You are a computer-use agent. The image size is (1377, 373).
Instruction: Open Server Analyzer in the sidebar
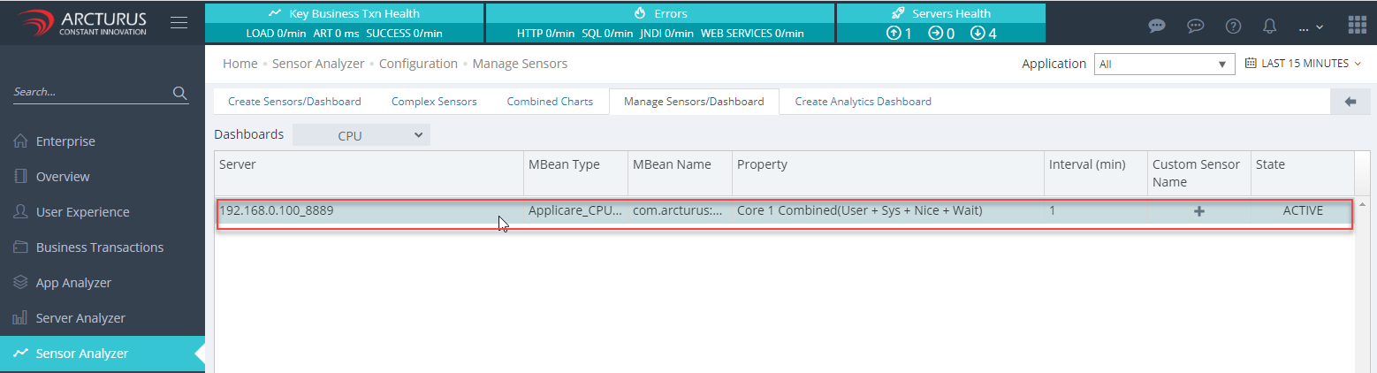(80, 318)
